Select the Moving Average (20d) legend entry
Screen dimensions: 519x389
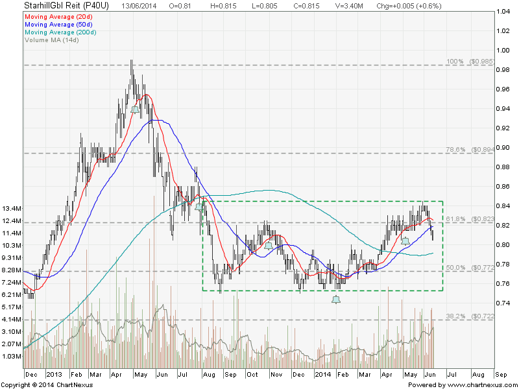pyautogui.click(x=58, y=17)
